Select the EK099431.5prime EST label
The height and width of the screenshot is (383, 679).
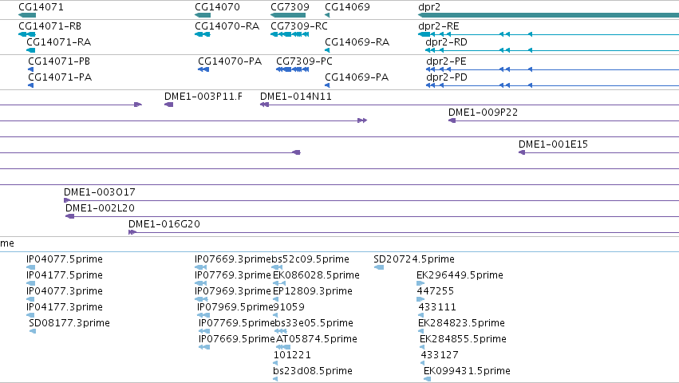click(467, 371)
